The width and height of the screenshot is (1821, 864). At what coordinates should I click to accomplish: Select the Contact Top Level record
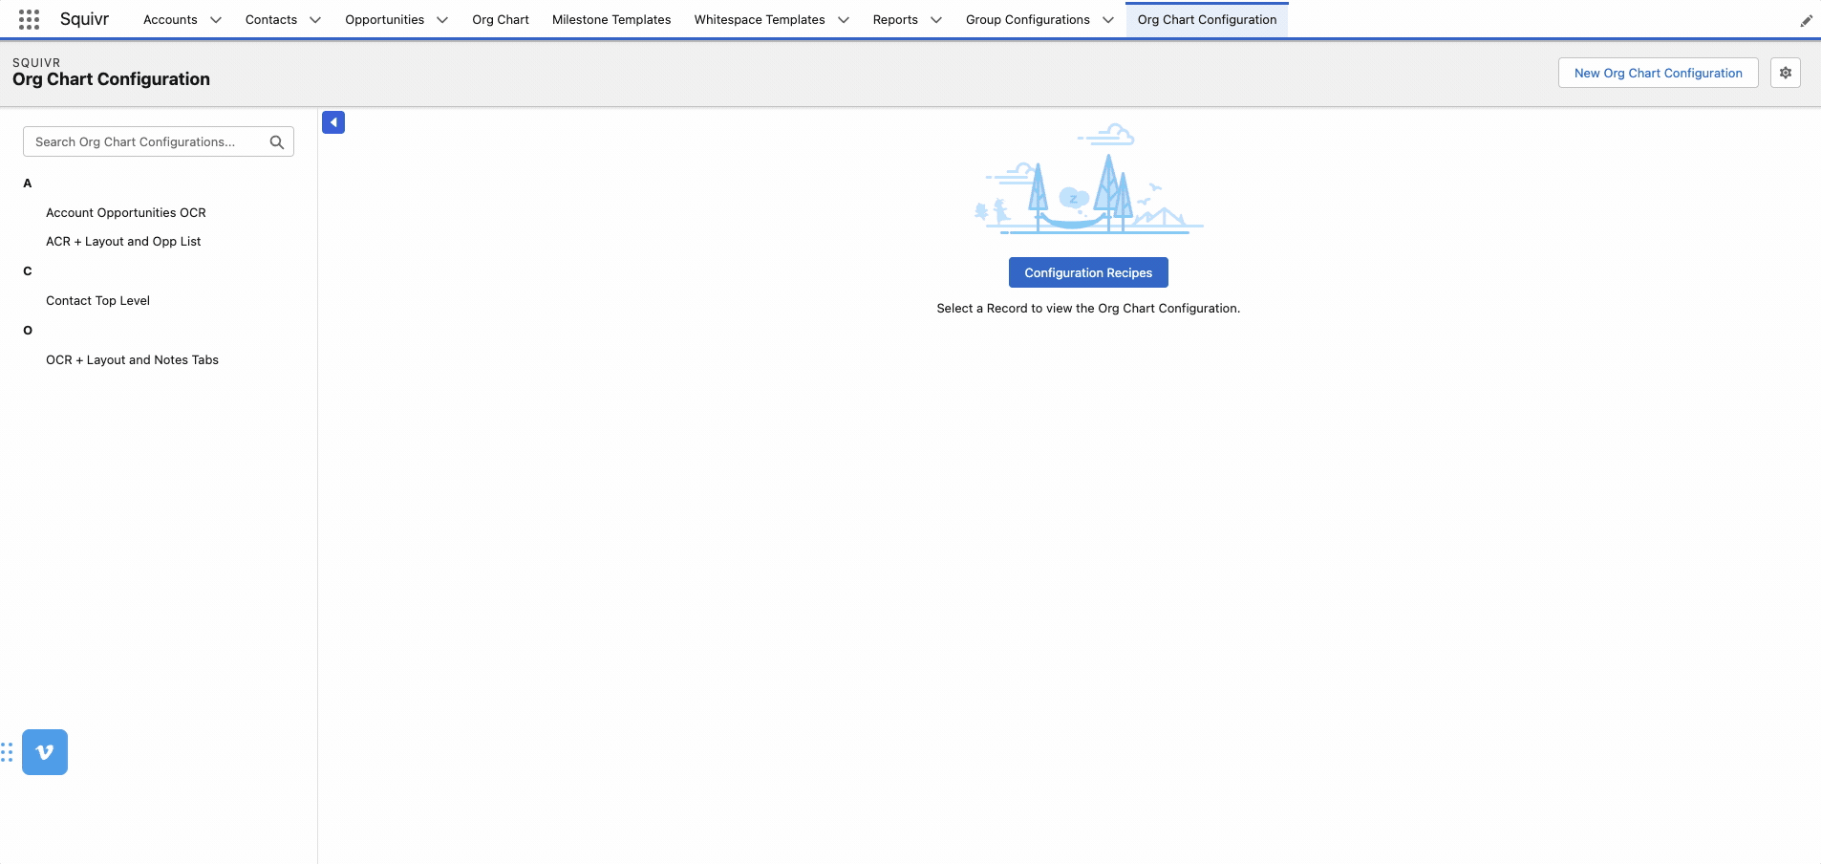(x=97, y=301)
